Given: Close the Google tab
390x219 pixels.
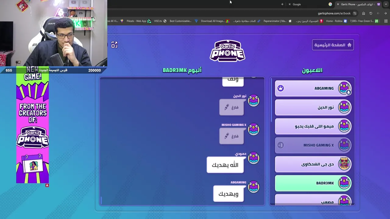Looking at the screenshot, I should [289, 4].
